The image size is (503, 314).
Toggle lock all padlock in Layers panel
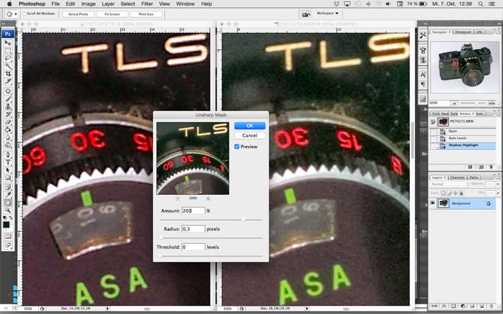tap(461, 193)
